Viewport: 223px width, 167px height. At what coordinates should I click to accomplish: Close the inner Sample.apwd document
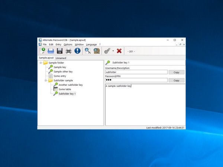[184, 45]
